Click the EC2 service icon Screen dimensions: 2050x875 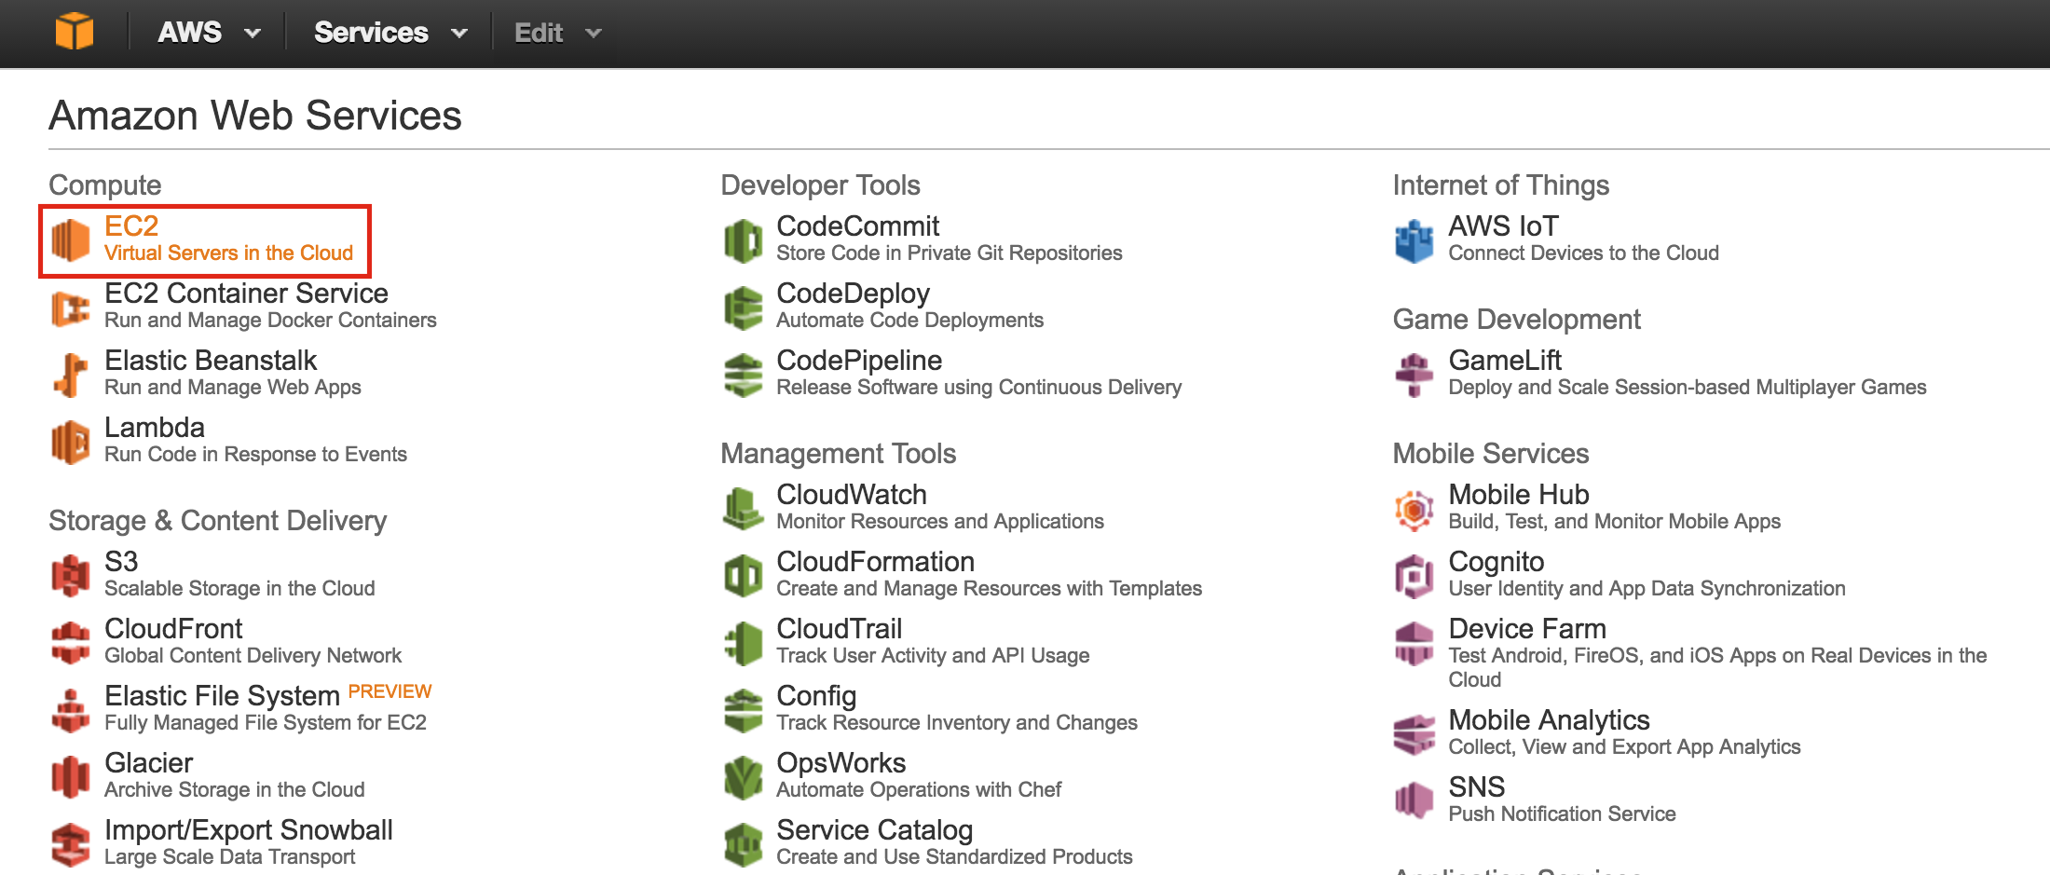[71, 240]
